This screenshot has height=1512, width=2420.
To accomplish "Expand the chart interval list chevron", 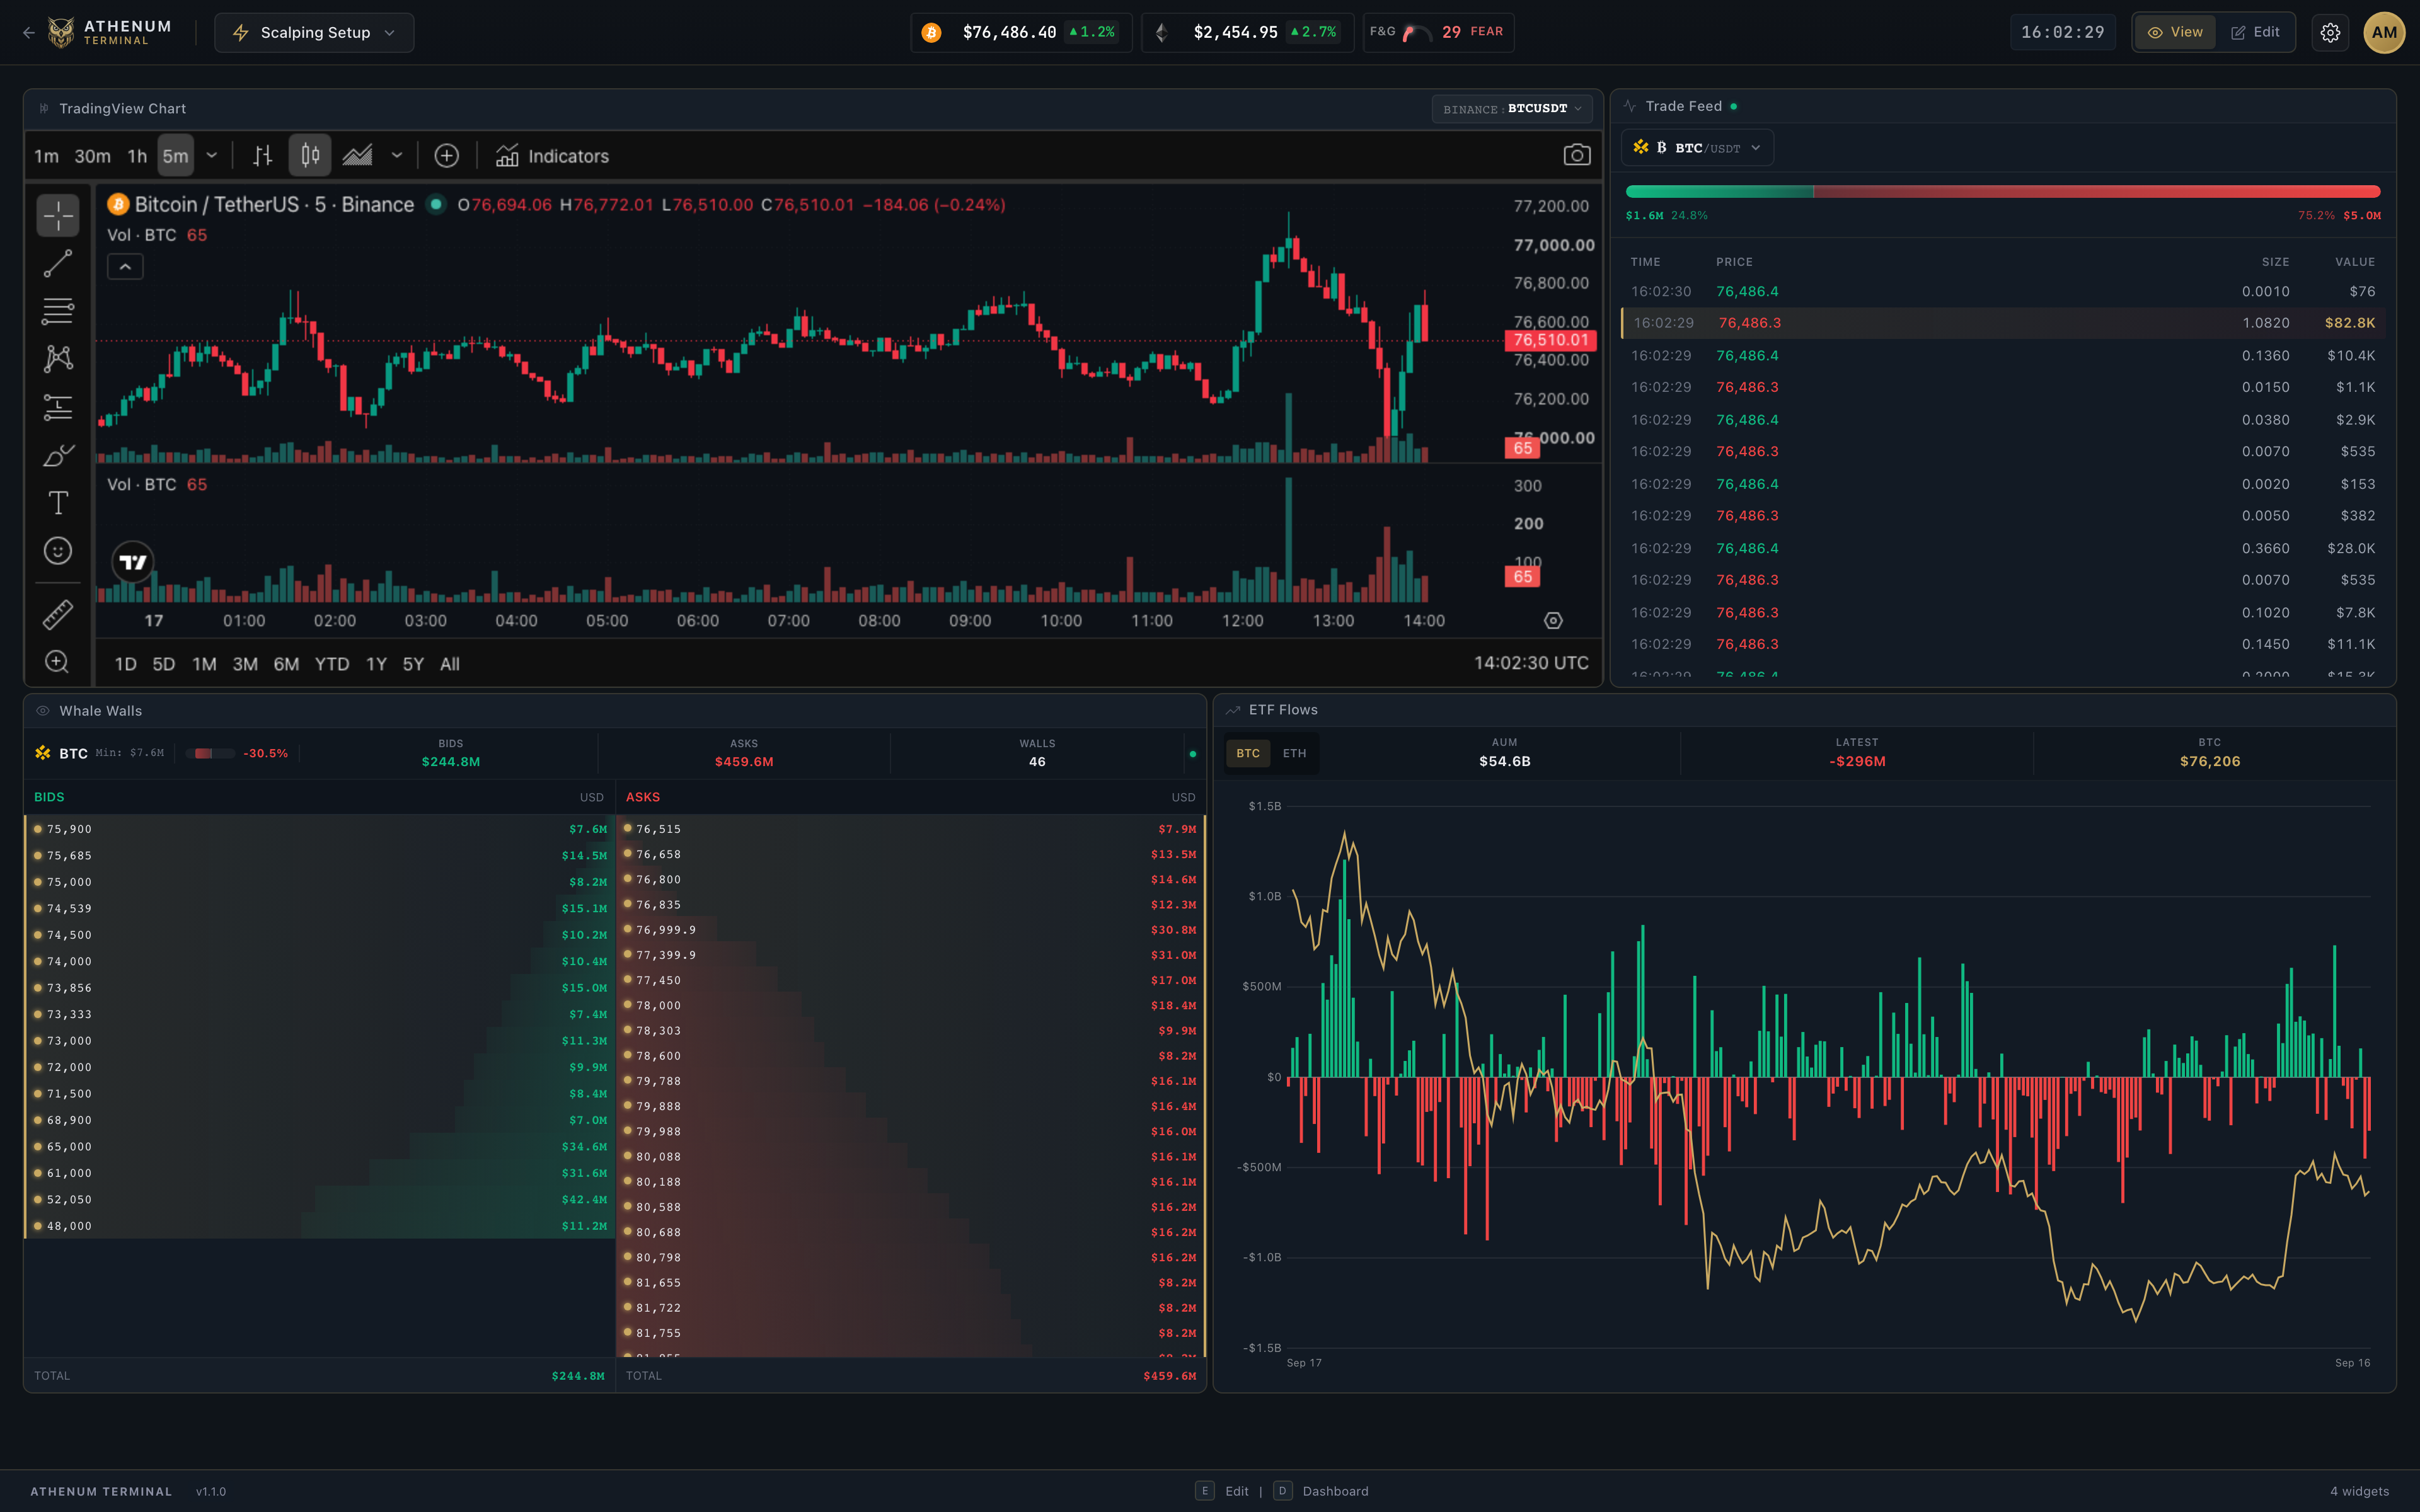I will coord(212,155).
